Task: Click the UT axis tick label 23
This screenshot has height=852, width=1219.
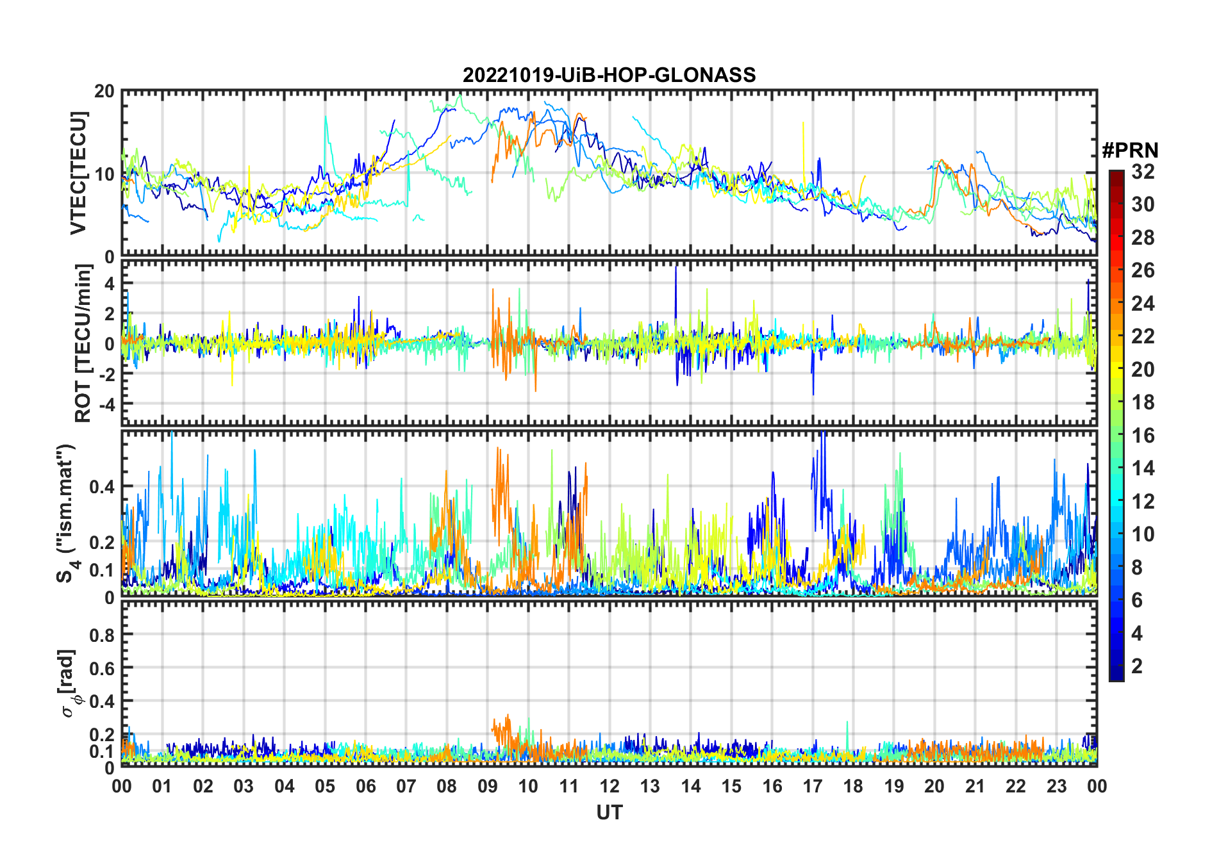Action: [1056, 786]
